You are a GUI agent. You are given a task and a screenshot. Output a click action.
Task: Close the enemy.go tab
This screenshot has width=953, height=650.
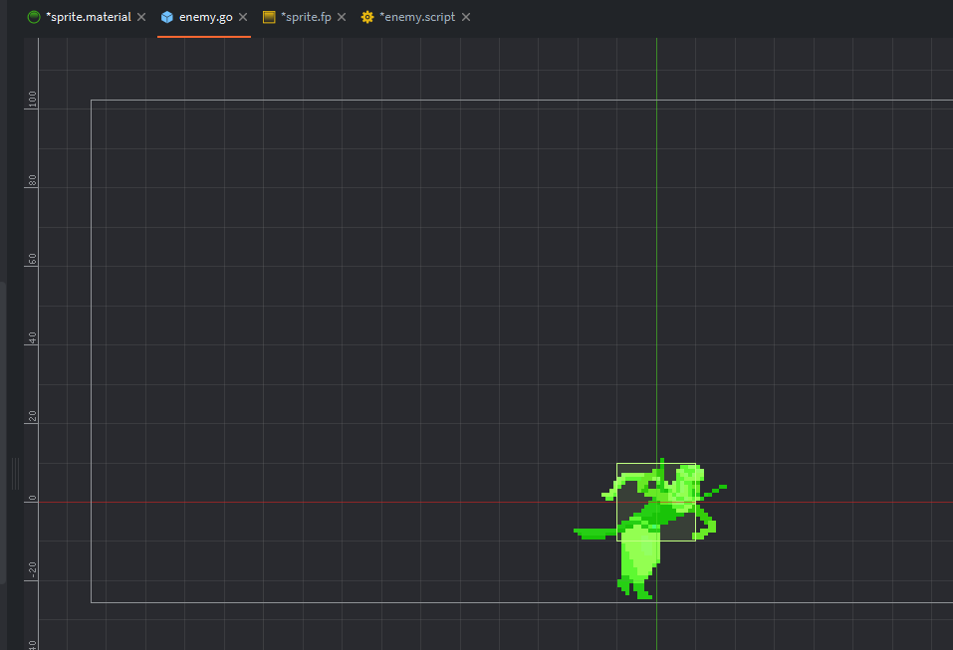pyautogui.click(x=243, y=17)
